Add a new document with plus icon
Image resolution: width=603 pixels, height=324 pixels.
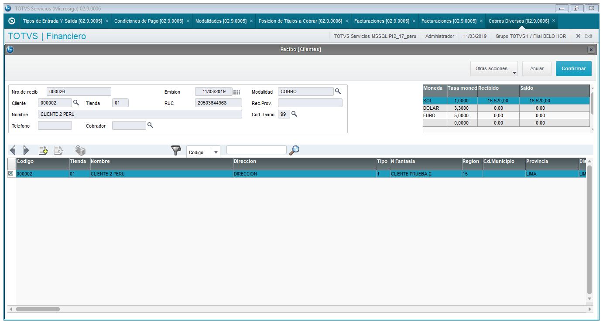coord(43,150)
